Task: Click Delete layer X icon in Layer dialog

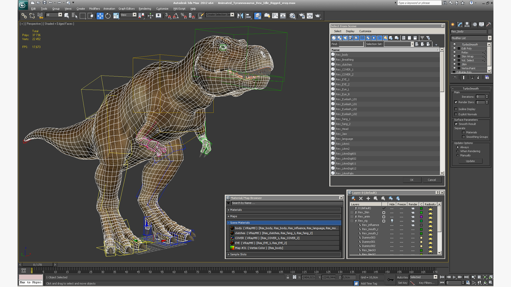Action: pyautogui.click(x=361, y=199)
